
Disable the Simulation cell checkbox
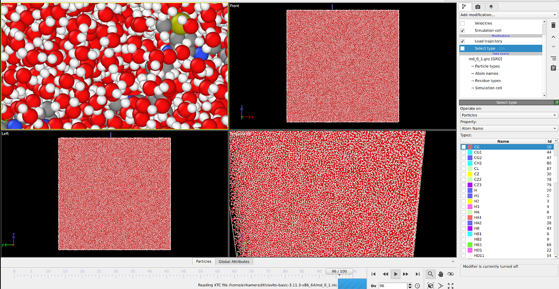(462, 30)
